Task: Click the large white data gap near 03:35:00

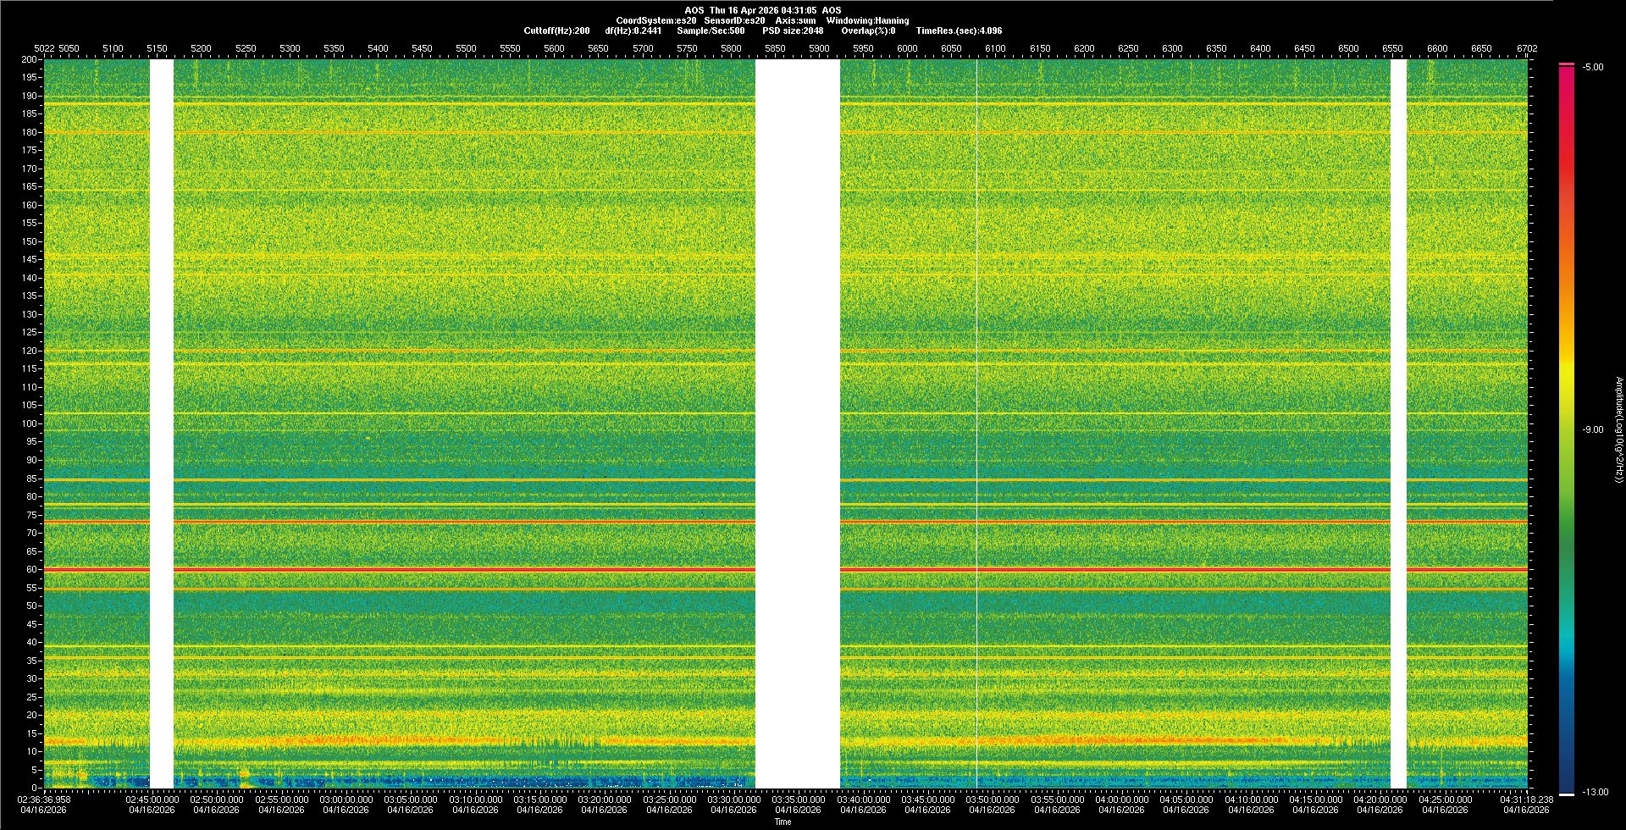Action: click(797, 423)
